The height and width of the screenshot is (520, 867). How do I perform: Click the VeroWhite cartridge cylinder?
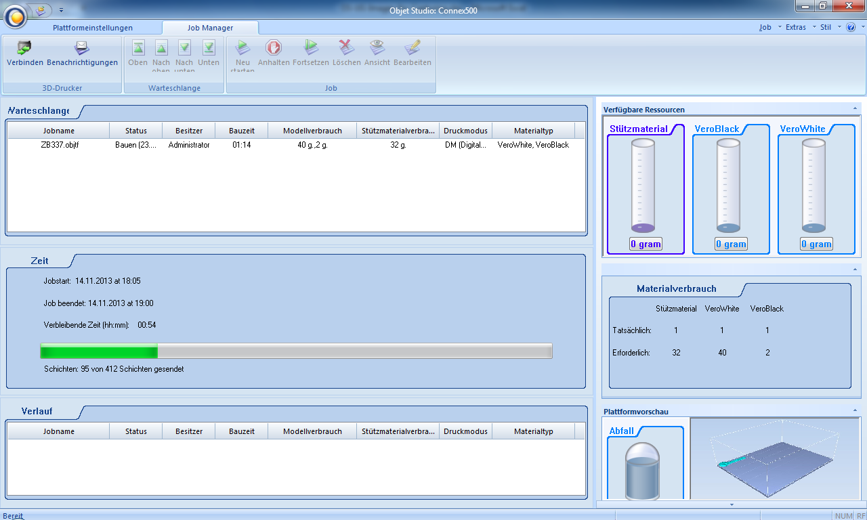[x=813, y=186]
